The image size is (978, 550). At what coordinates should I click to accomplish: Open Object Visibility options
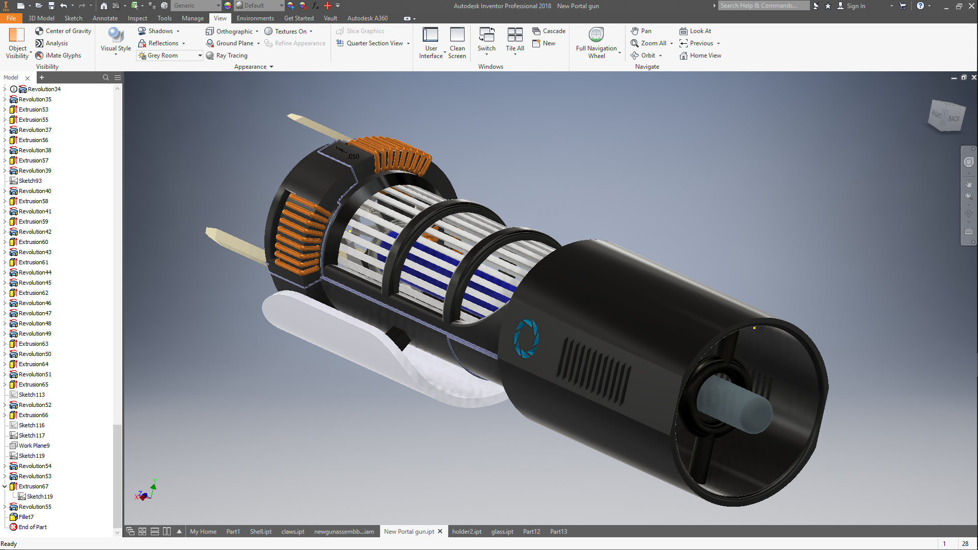[17, 43]
